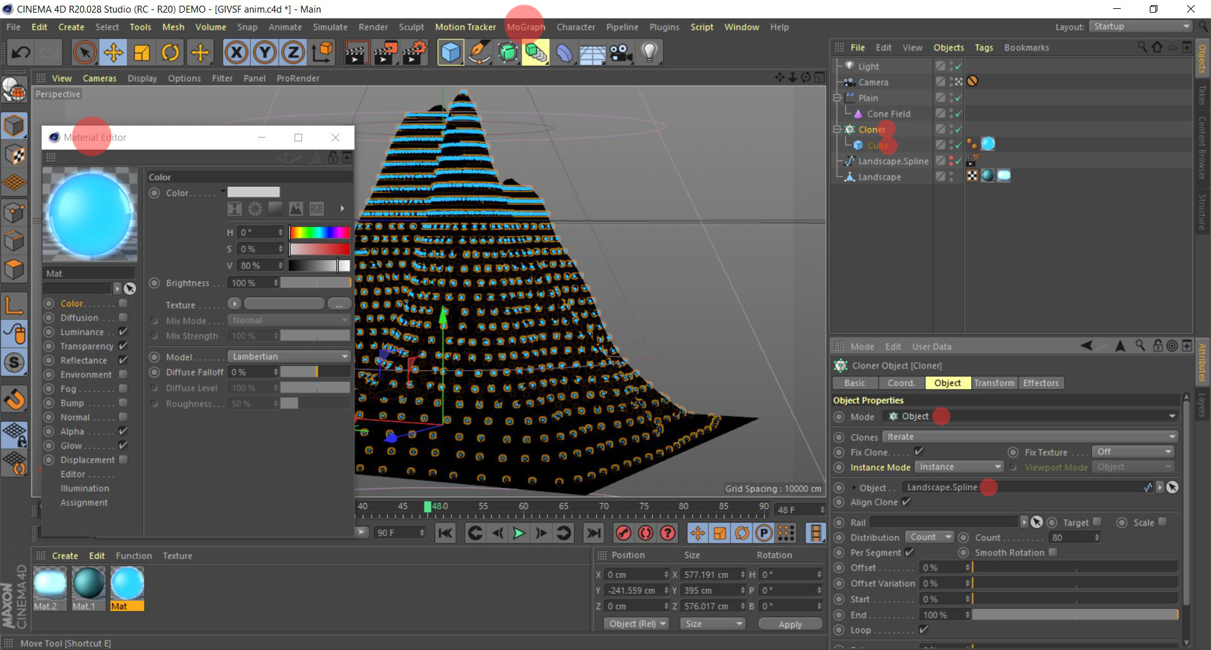The width and height of the screenshot is (1211, 650).
Task: Toggle the Transparency channel checkbox
Action: 123,346
